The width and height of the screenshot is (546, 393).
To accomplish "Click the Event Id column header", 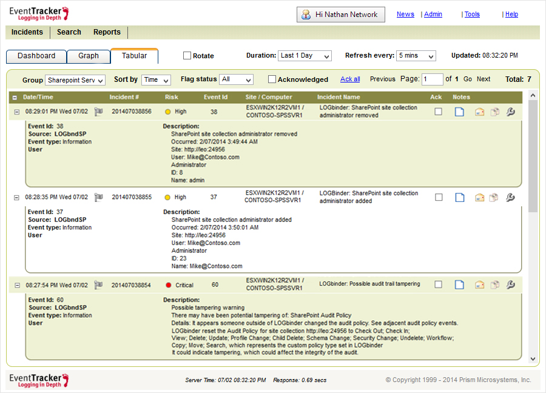I will pos(215,97).
